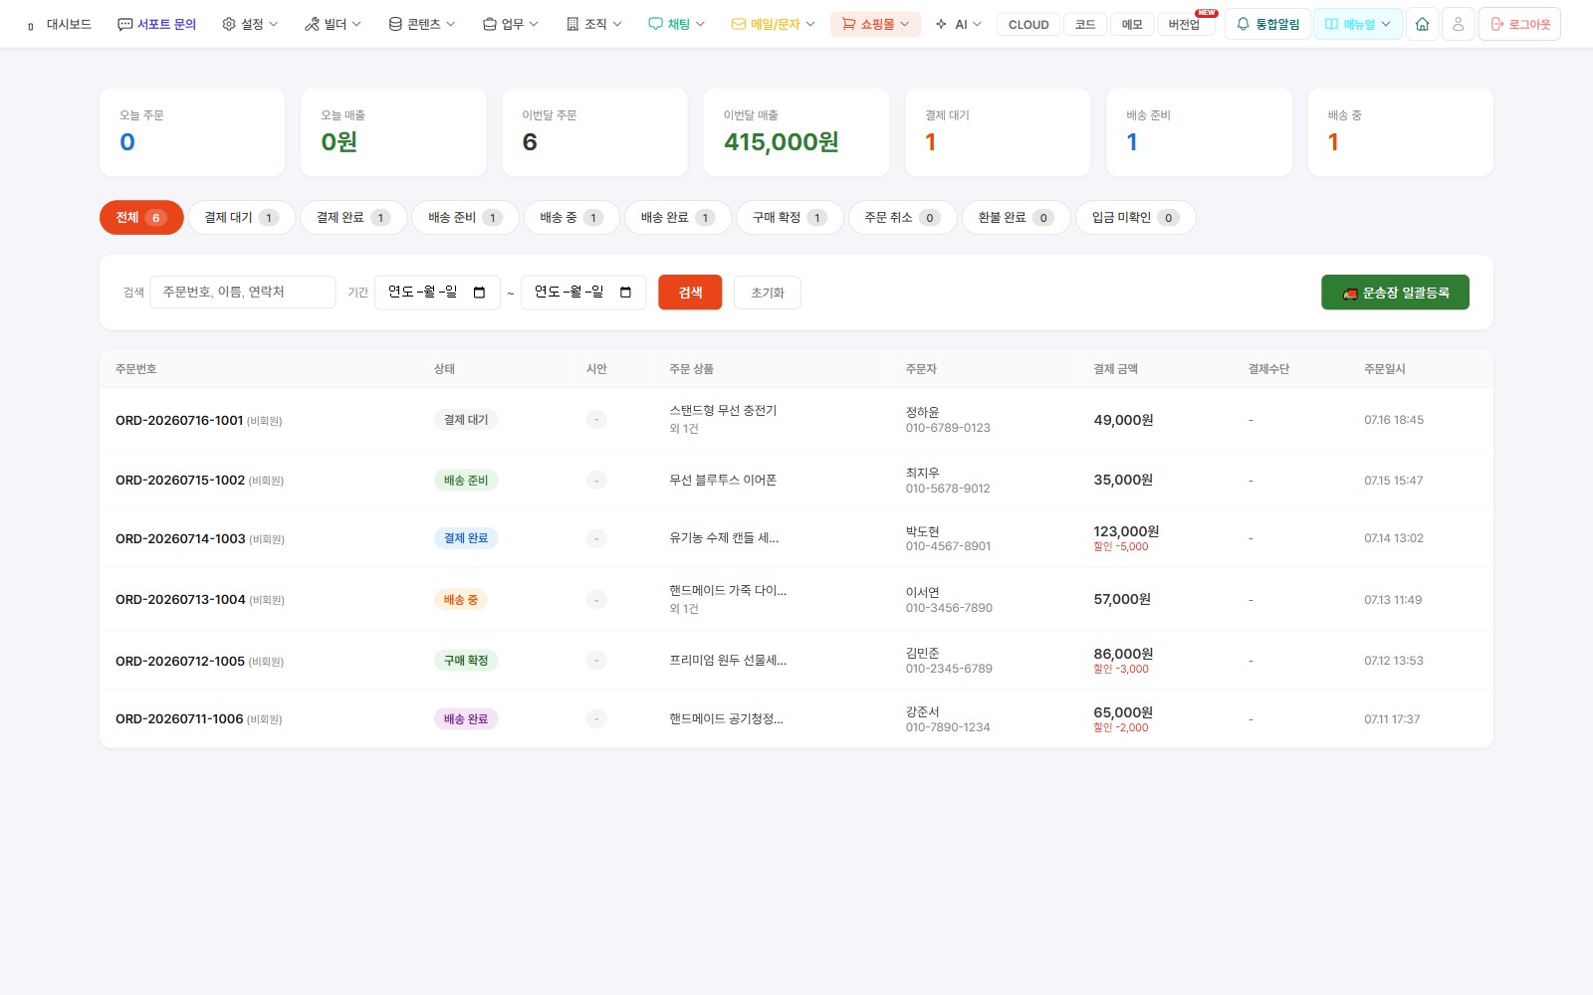This screenshot has width=1593, height=995.
Task: Open the 매뉴얼 manual dropdown
Action: (x=1357, y=24)
